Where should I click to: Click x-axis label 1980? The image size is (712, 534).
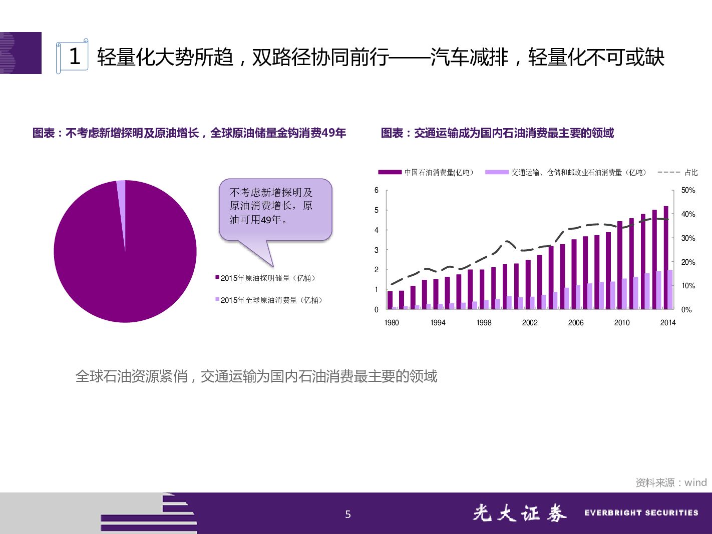392,323
